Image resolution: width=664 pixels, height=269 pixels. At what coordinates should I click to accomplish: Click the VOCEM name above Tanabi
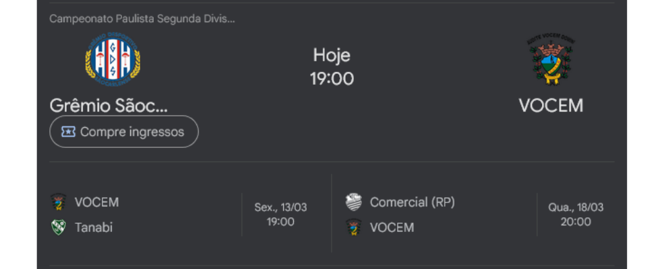coord(96,202)
